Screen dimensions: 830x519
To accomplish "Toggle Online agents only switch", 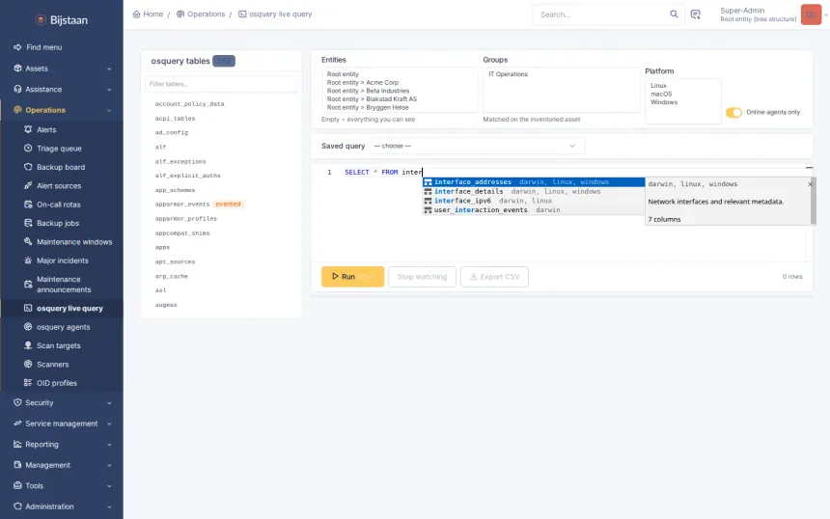I will click(733, 112).
